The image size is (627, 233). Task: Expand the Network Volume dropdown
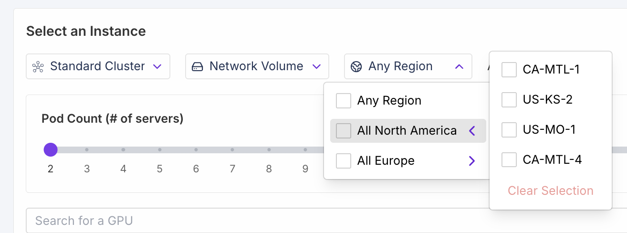[x=257, y=66]
